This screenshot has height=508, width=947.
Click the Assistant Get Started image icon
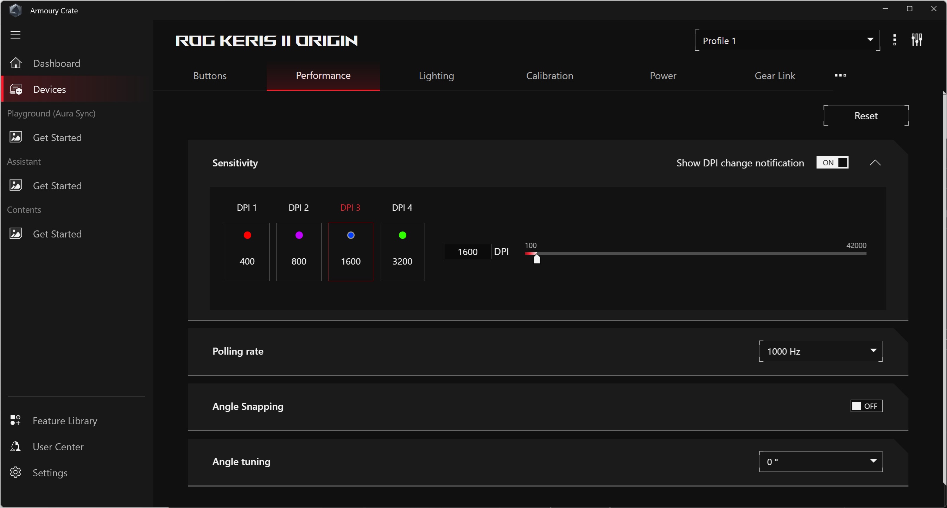16,185
